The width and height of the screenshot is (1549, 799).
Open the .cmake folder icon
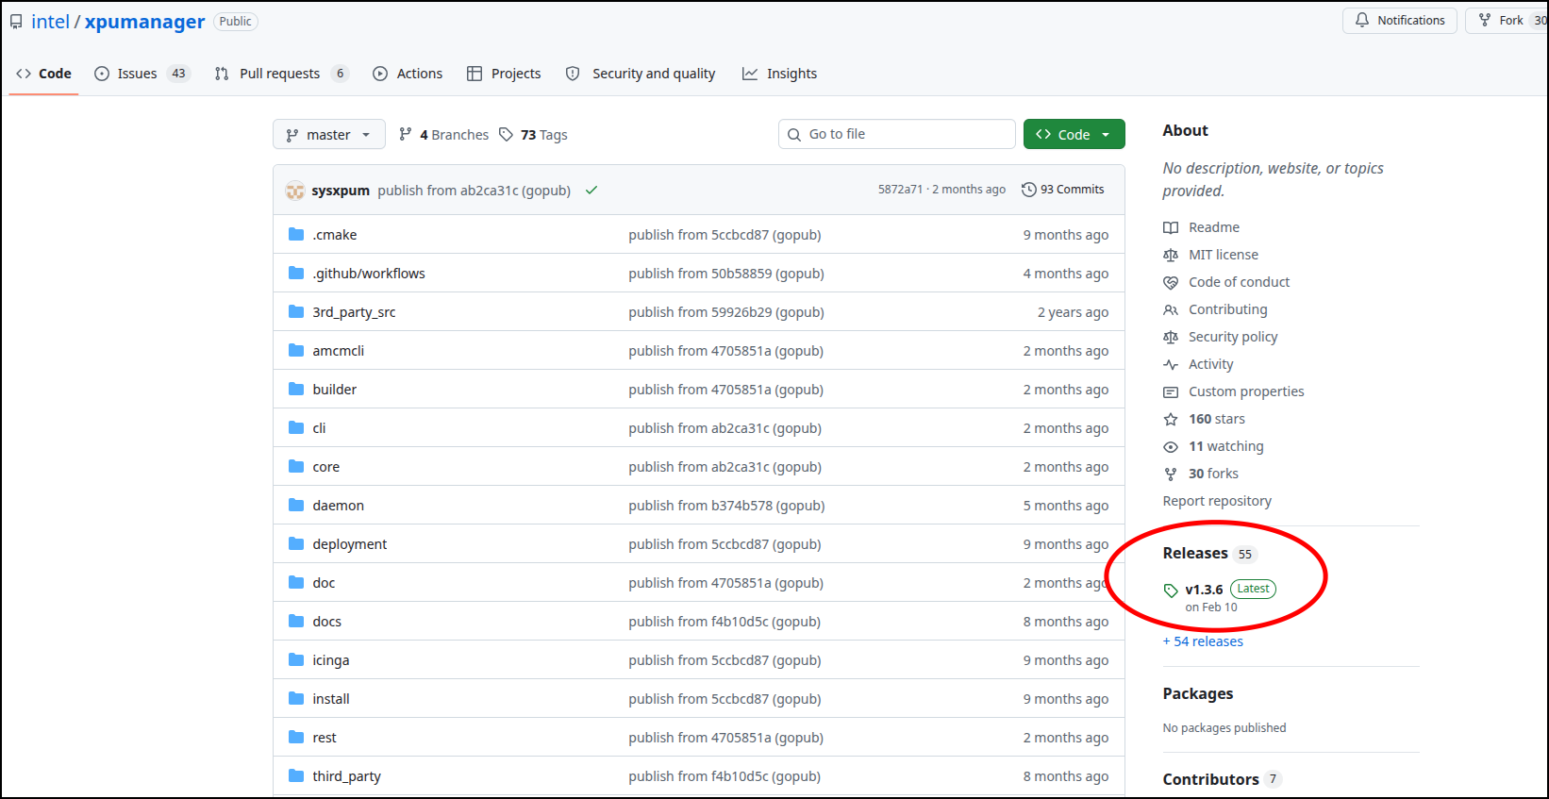tap(296, 235)
